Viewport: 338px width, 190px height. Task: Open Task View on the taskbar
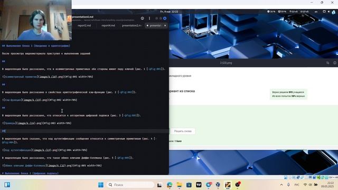coord(159,185)
